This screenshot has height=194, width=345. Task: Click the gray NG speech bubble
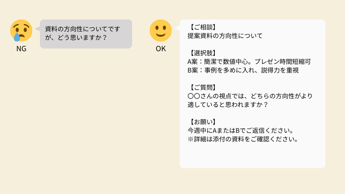click(86, 34)
